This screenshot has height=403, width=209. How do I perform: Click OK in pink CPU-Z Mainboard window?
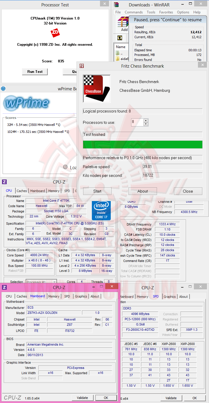pyautogui.click(x=106, y=398)
